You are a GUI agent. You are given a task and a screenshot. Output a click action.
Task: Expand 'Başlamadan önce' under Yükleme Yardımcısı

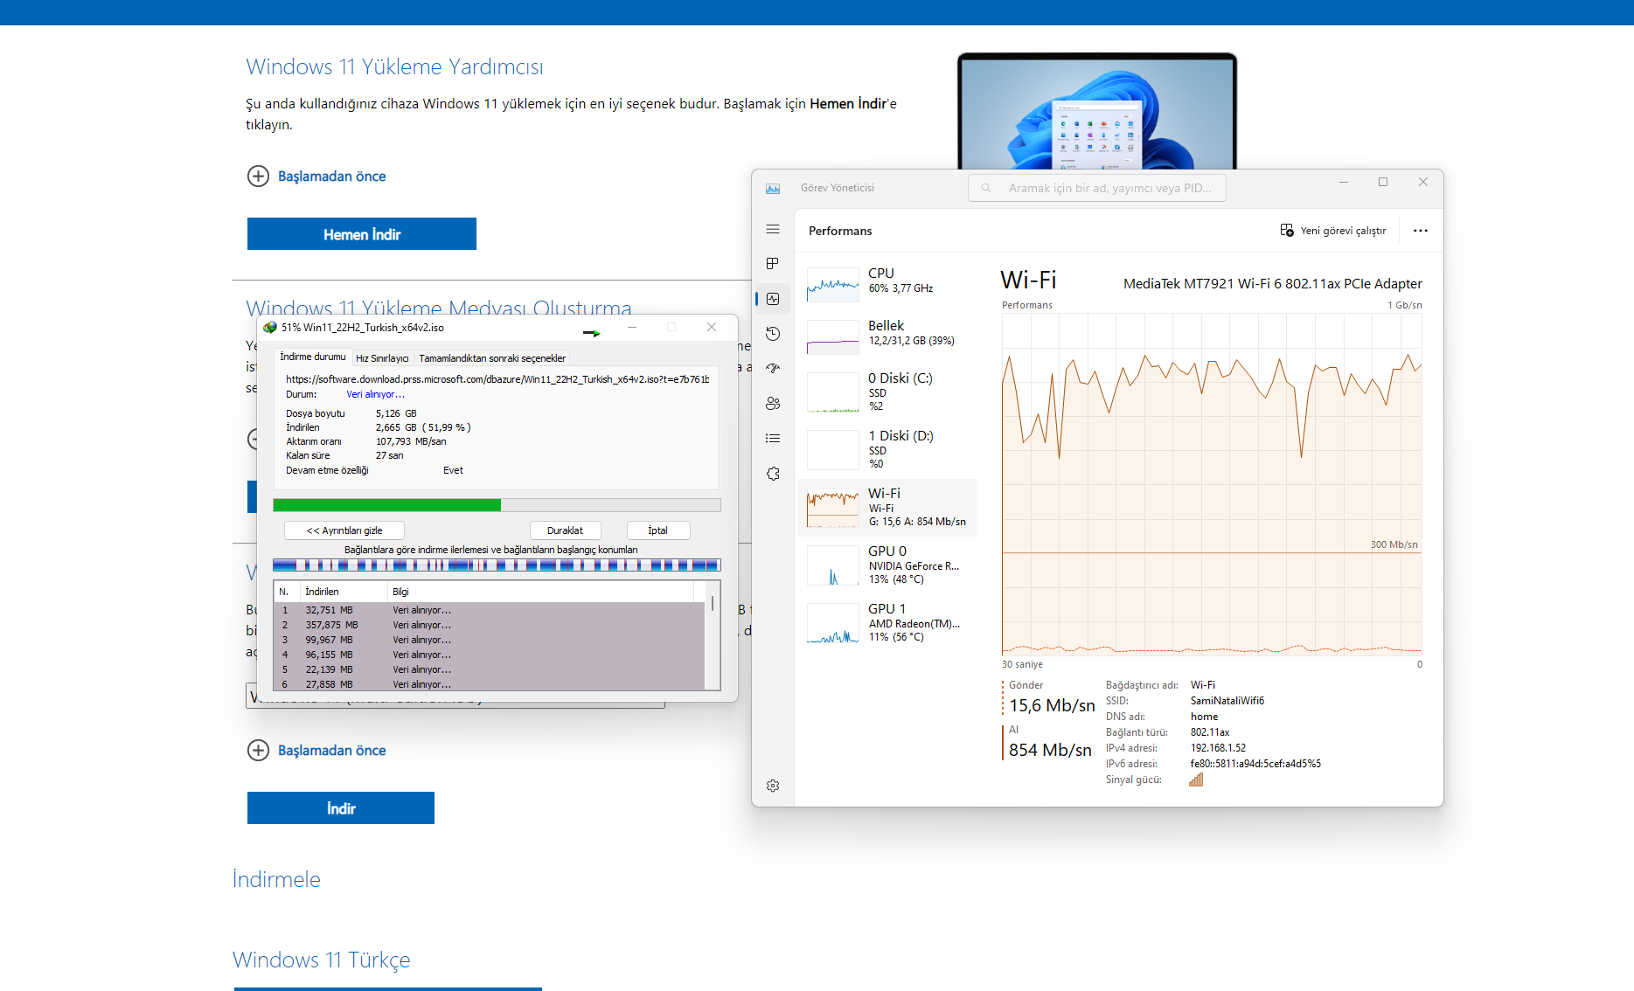pyautogui.click(x=316, y=177)
